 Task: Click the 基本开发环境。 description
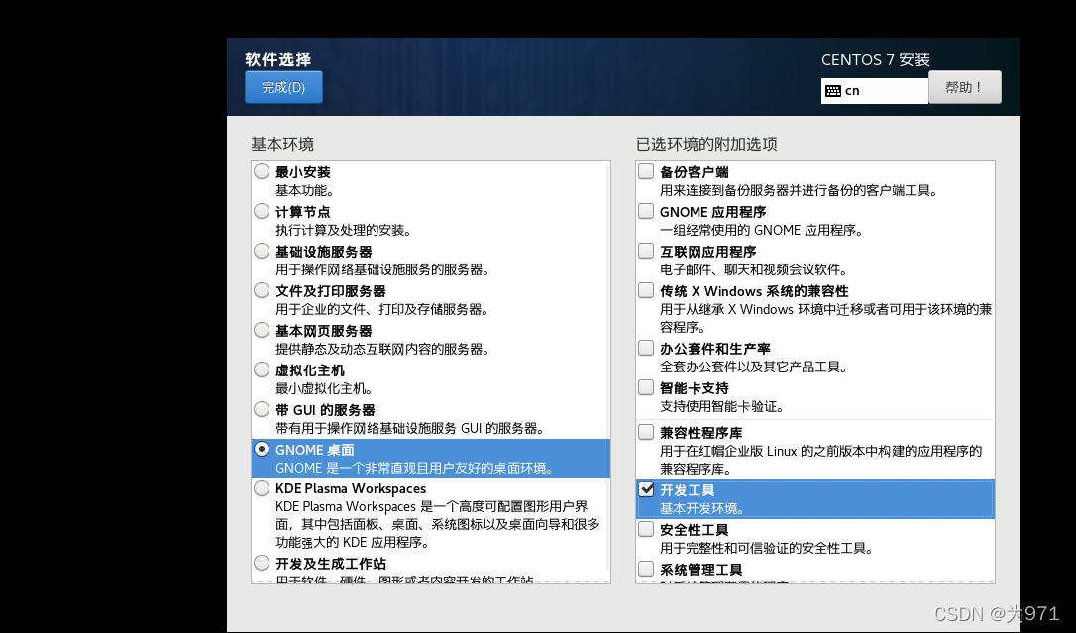[702, 509]
